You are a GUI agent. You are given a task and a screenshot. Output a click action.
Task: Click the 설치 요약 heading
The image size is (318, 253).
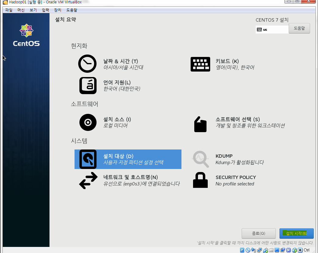(x=65, y=19)
